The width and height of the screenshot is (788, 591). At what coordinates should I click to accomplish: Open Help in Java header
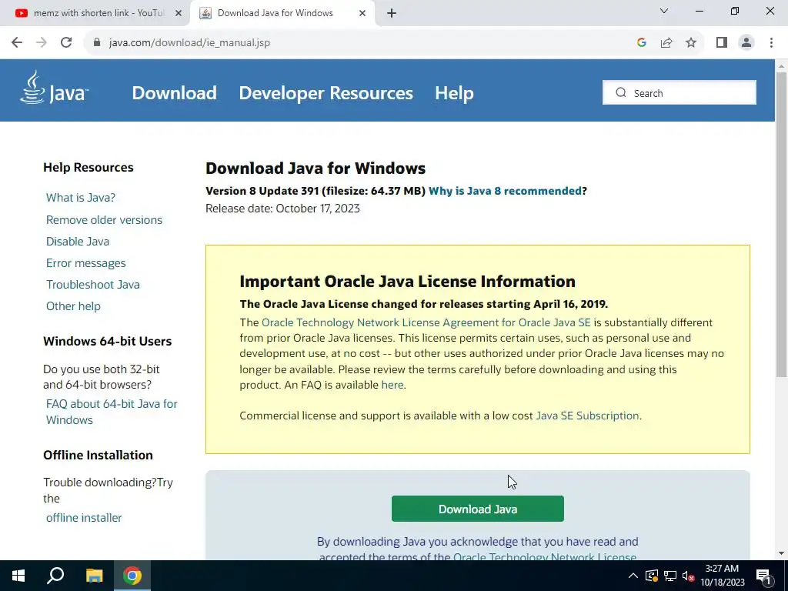454,93
